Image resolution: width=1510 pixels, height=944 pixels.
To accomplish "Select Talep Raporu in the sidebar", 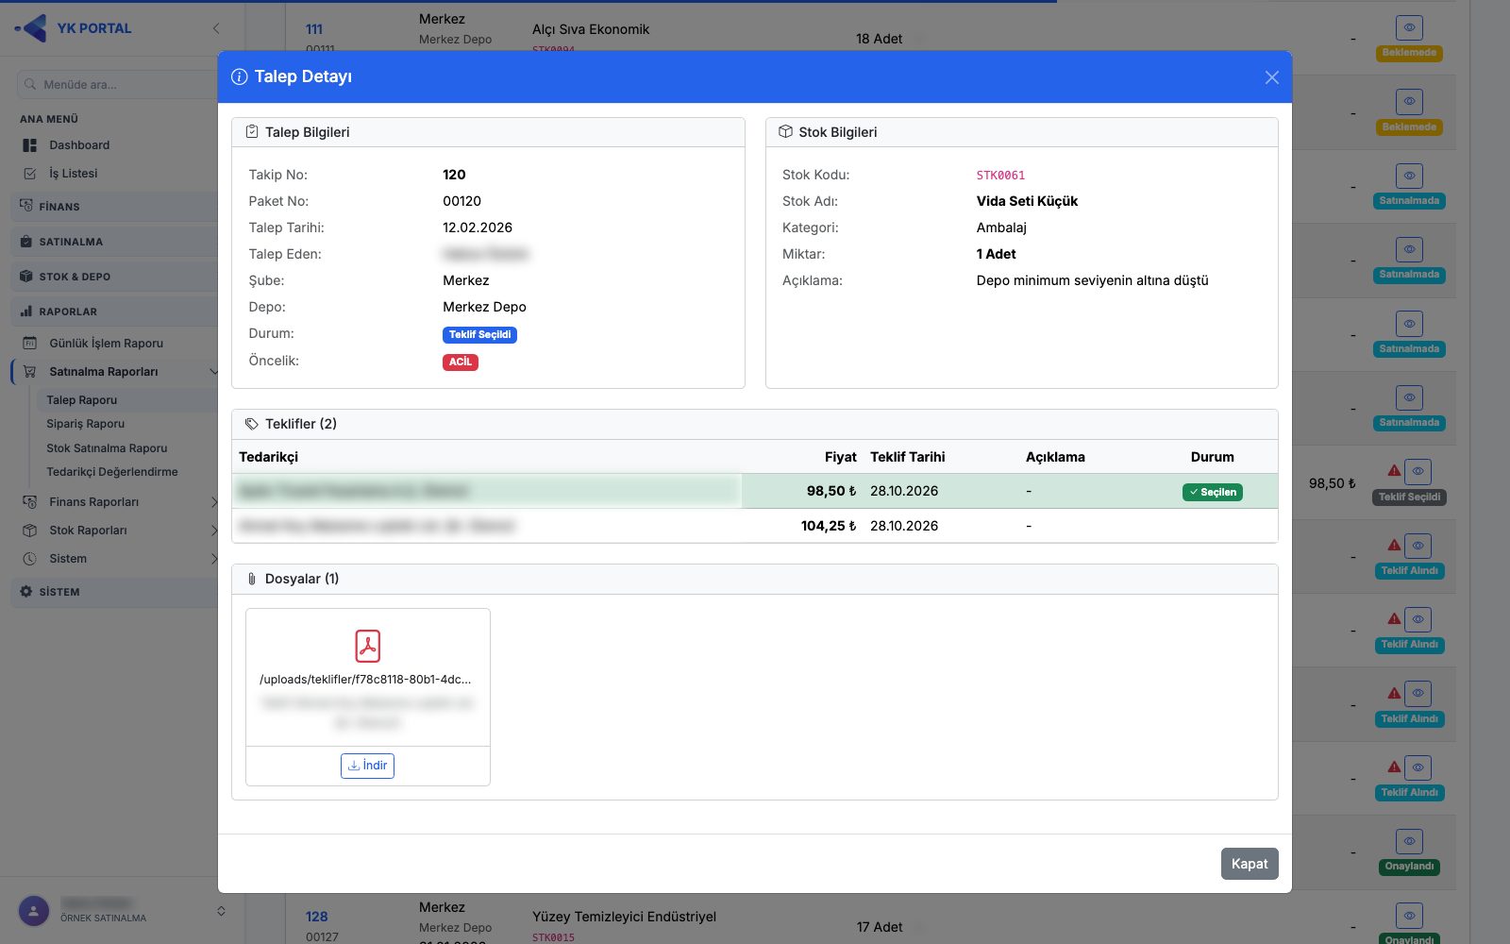I will pyautogui.click(x=82, y=400).
